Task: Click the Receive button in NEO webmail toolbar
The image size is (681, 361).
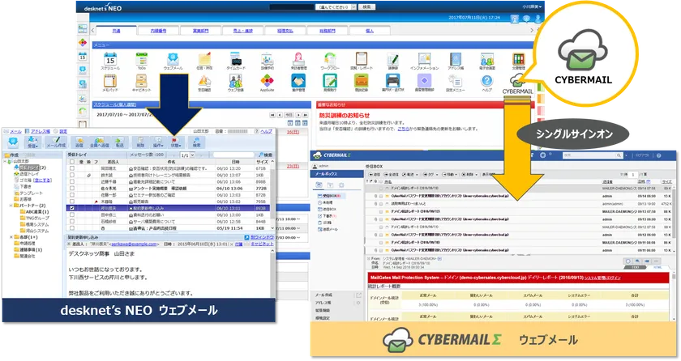Action: [x=32, y=142]
